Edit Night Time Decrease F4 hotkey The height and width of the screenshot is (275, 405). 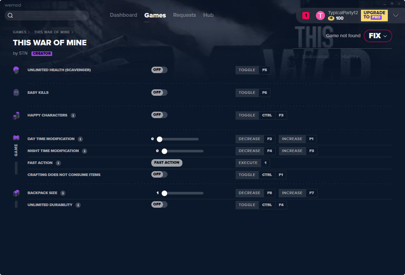pos(269,151)
